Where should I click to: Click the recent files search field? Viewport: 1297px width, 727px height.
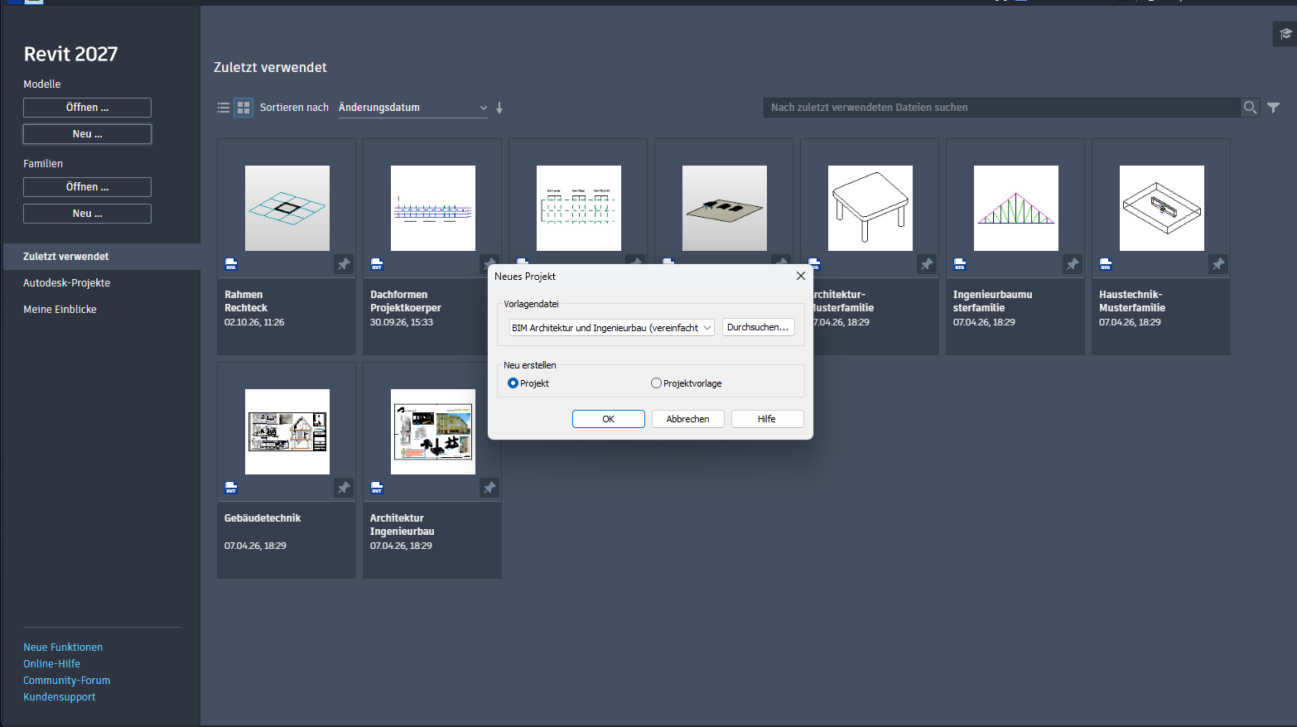1001,108
